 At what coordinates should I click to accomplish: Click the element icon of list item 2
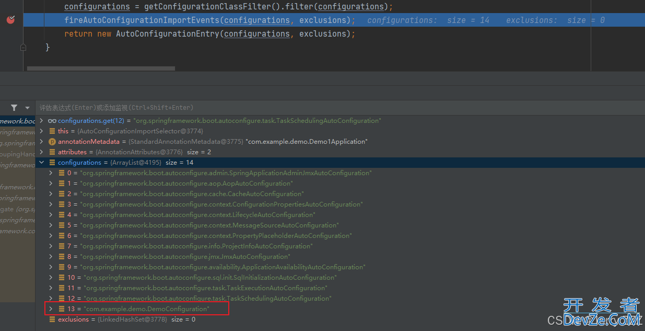(x=61, y=194)
